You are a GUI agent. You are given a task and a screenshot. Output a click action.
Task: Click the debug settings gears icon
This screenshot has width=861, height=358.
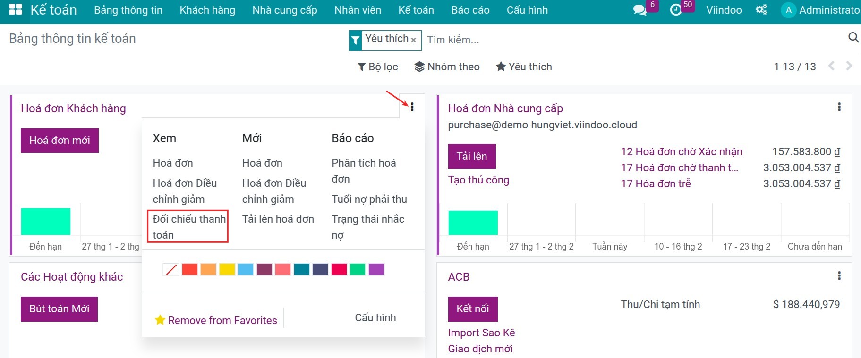click(761, 10)
